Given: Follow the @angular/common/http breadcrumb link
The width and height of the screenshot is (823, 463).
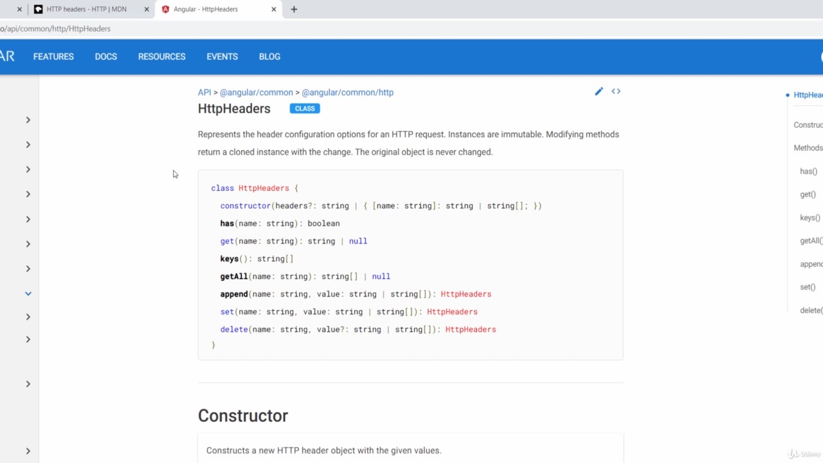Looking at the screenshot, I should click(x=347, y=93).
